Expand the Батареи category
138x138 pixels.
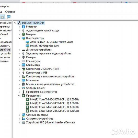(x=19, y=34)
